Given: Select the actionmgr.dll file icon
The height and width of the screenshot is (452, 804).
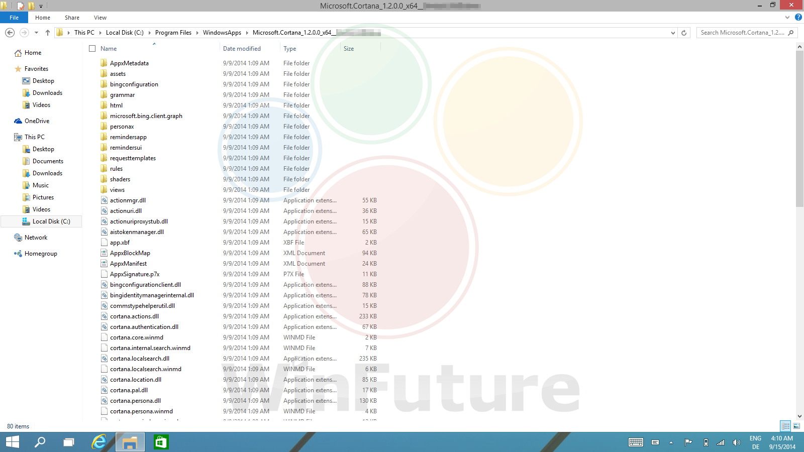Looking at the screenshot, I should coord(104,200).
